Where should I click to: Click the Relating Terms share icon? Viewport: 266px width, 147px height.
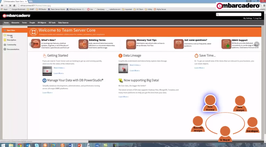point(83,44)
